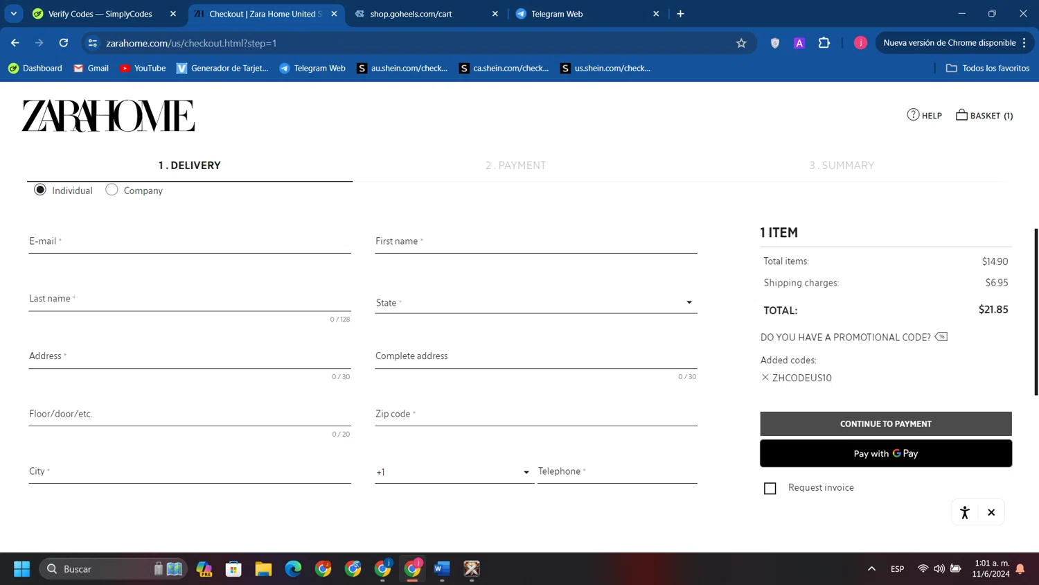Switch to shop.goheels.com/cart tab

[427, 14]
